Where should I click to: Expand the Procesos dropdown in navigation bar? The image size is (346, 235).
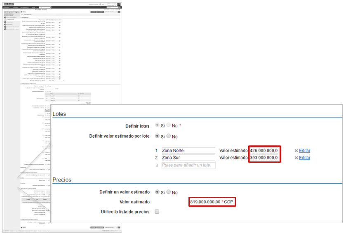[x=7, y=7]
